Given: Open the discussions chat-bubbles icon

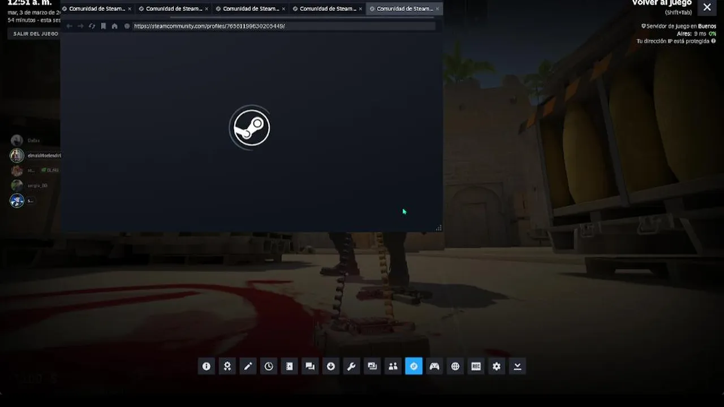Looking at the screenshot, I should pyautogui.click(x=310, y=366).
